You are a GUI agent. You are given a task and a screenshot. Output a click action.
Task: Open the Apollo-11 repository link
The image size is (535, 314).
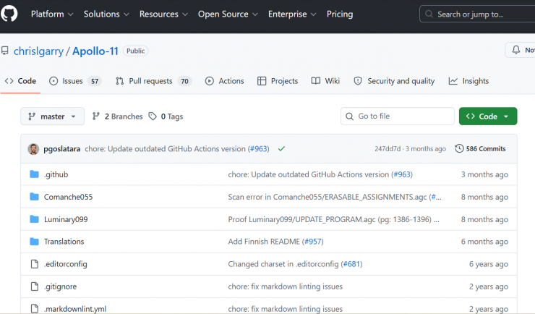coord(95,51)
